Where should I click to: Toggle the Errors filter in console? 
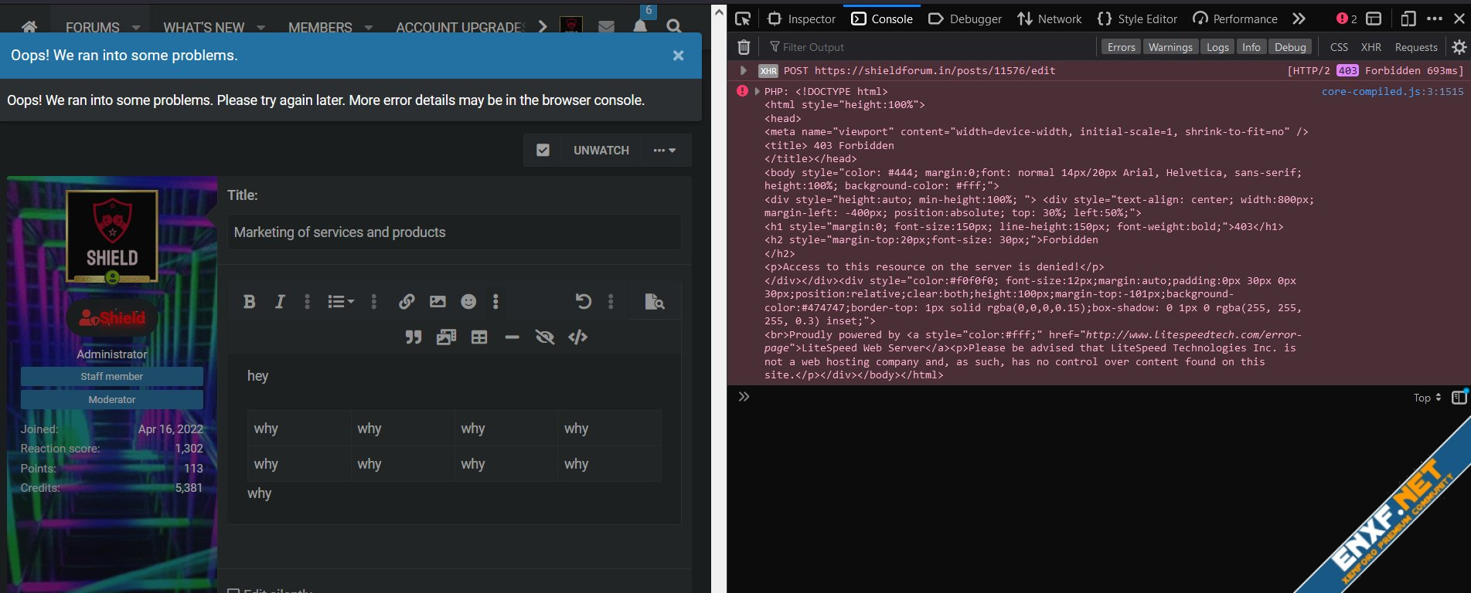click(1121, 47)
